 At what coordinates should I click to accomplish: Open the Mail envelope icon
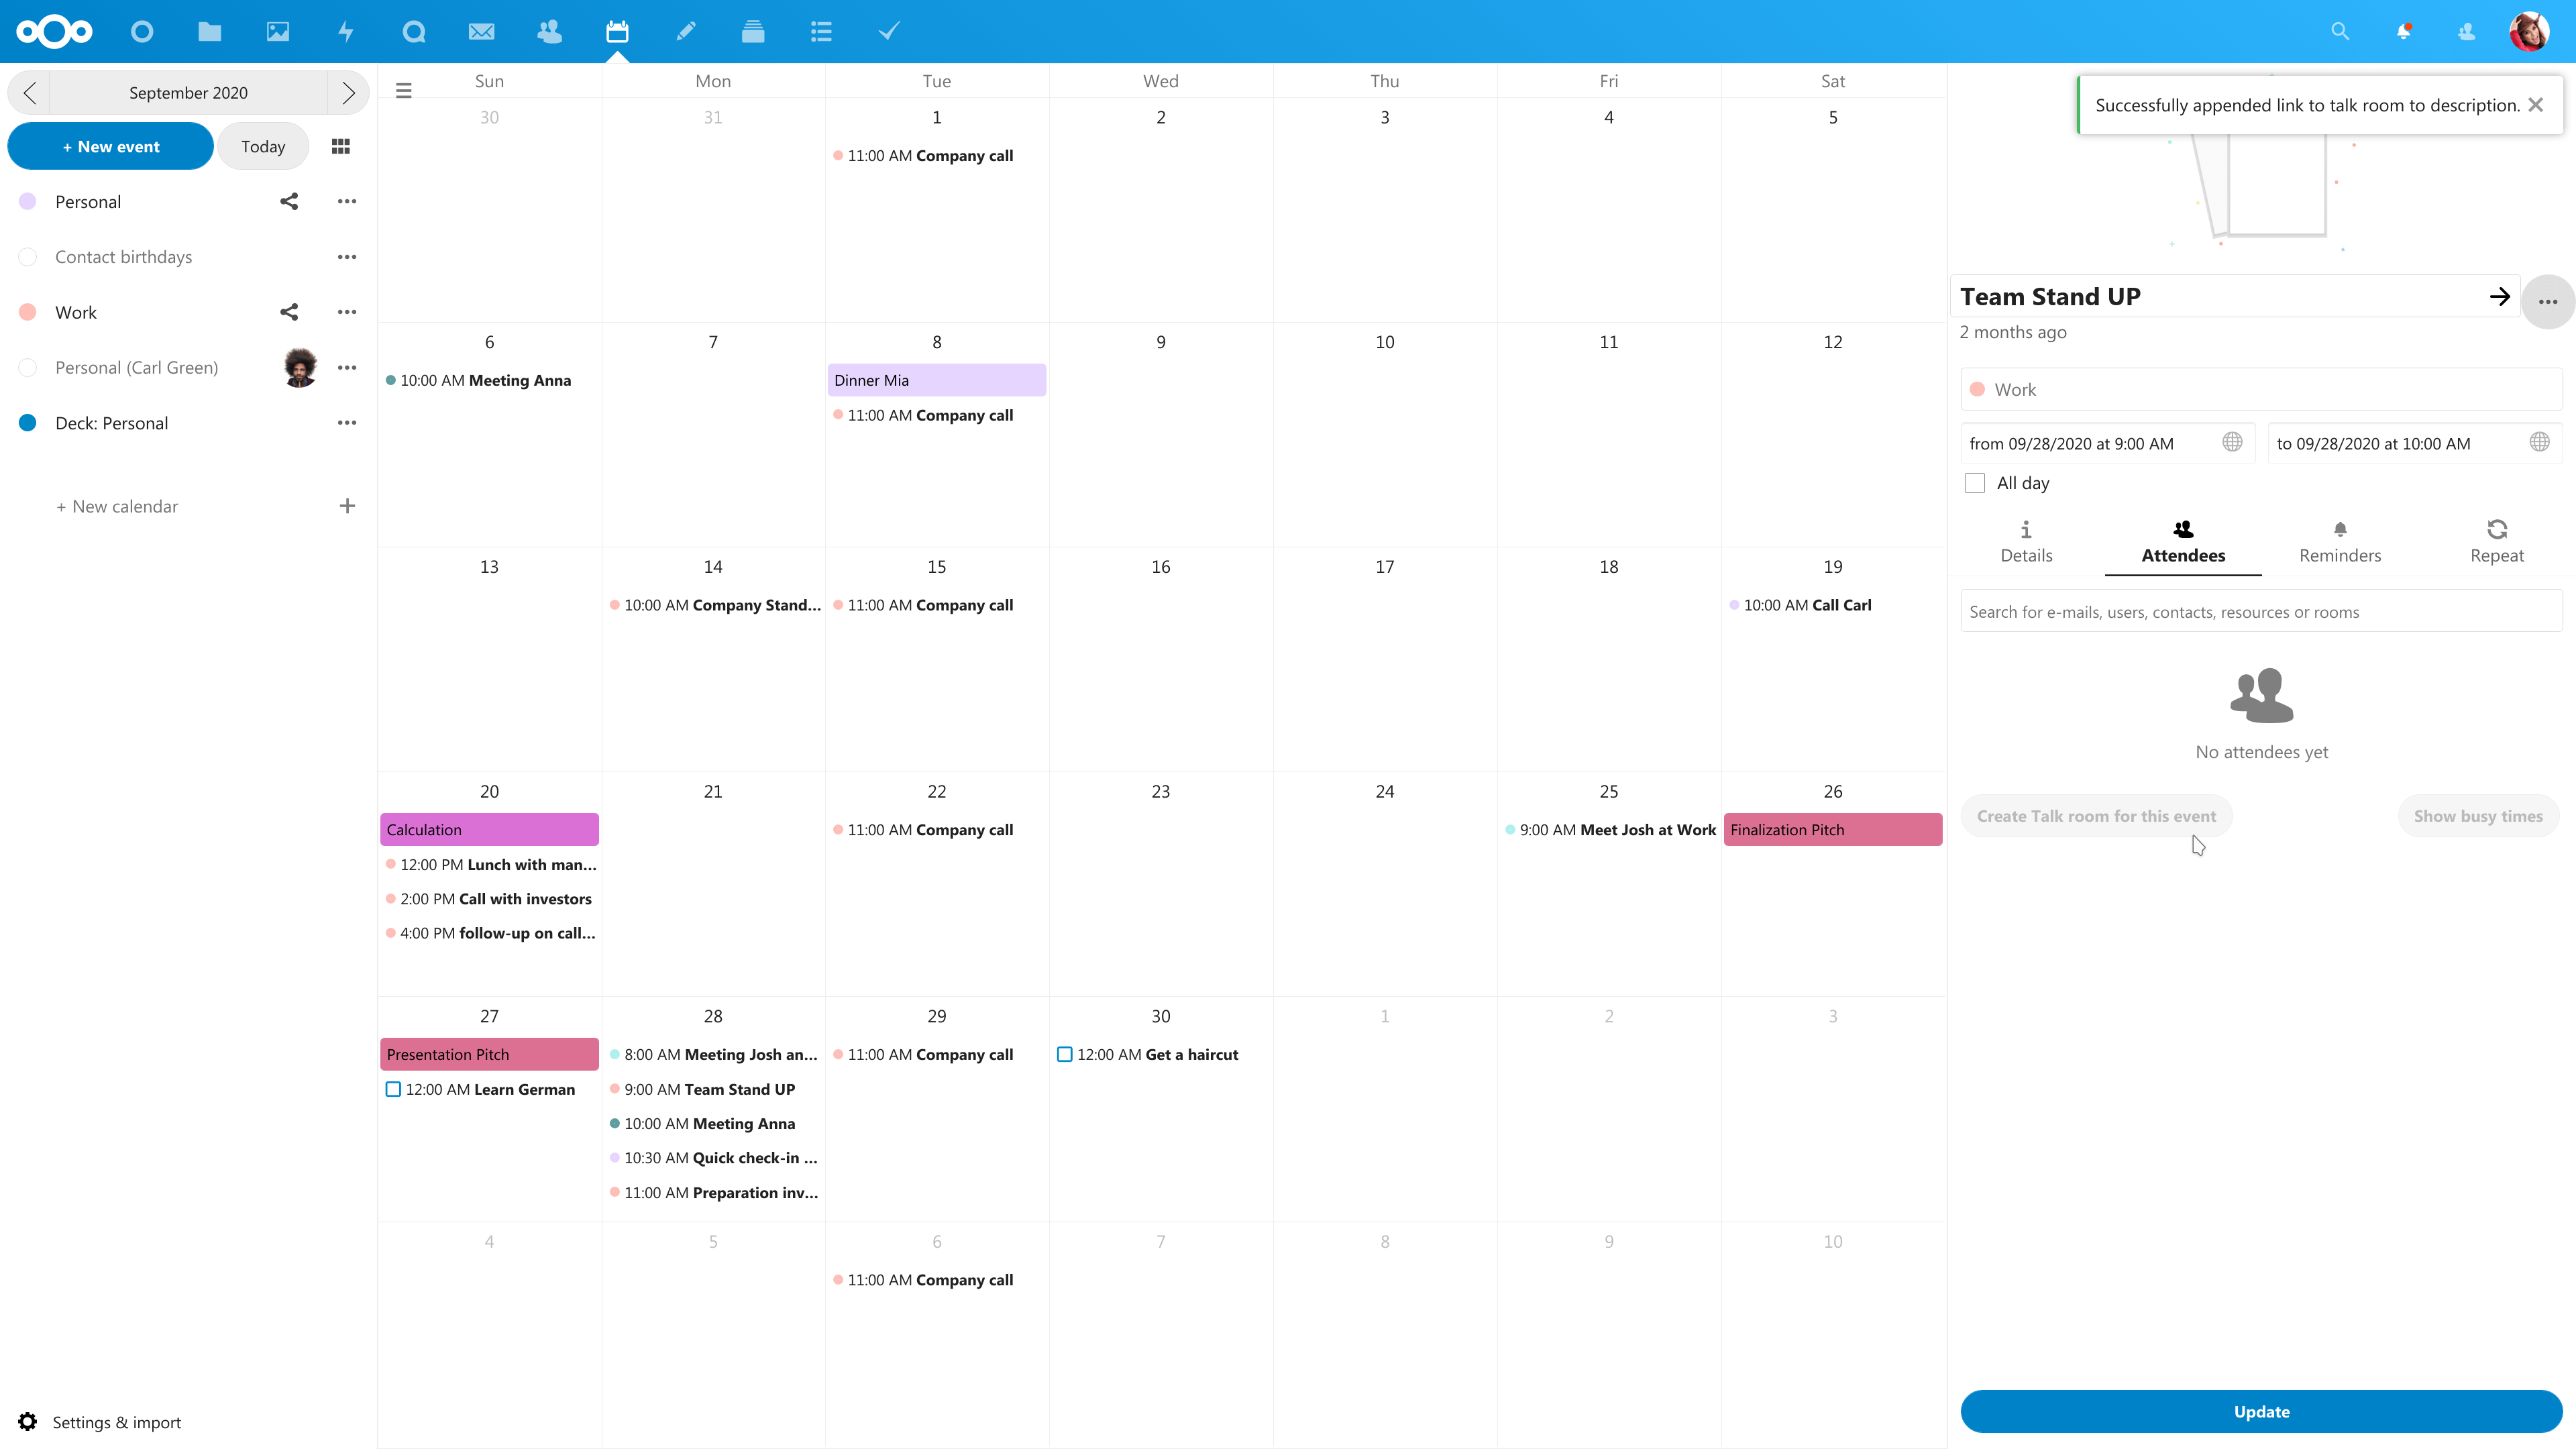(482, 31)
